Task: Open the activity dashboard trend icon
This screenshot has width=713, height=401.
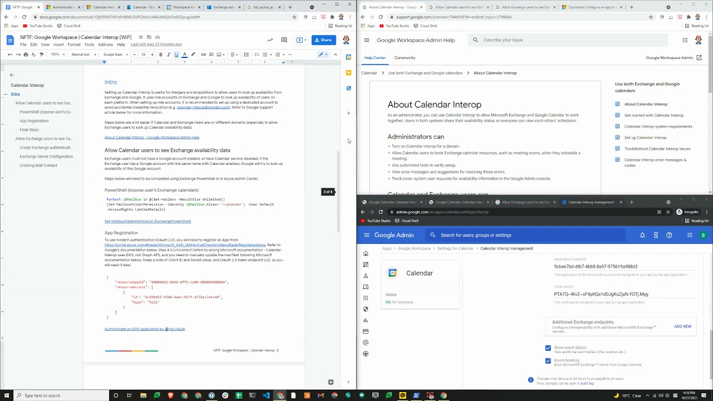Action: tap(270, 40)
